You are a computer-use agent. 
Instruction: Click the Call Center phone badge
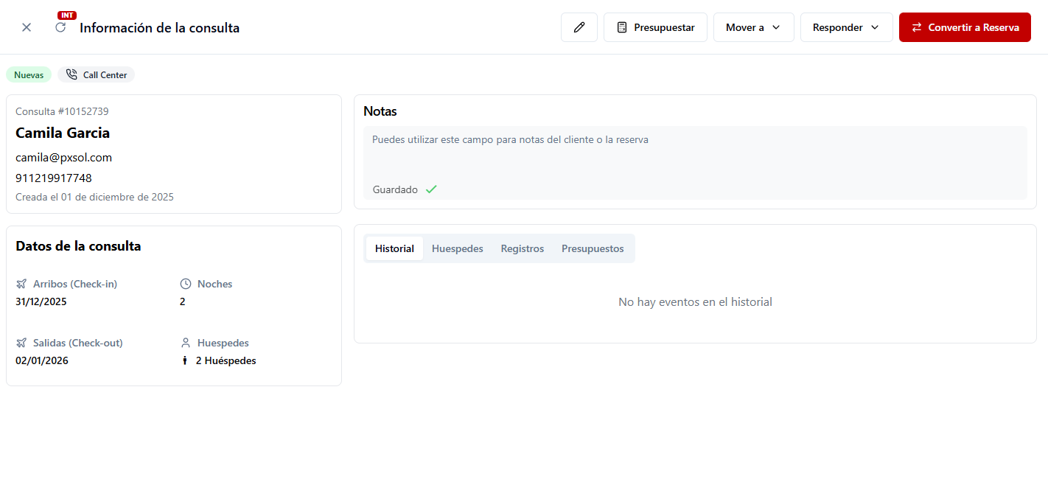(97, 74)
